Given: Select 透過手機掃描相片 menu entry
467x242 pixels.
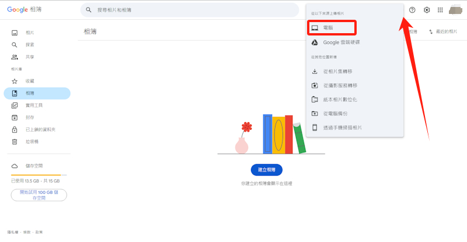Looking at the screenshot, I should click(355, 127).
